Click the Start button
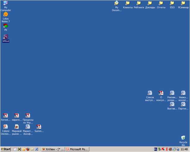190x152 pixels. 6,149
